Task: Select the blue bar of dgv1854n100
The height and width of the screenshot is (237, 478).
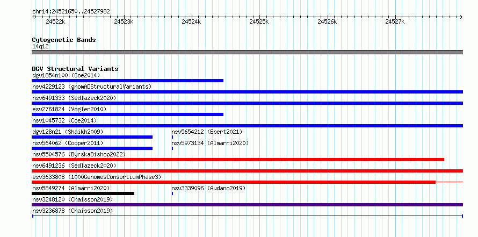Action: 128,81
